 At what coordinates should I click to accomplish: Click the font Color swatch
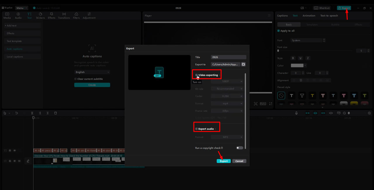coord(297,65)
